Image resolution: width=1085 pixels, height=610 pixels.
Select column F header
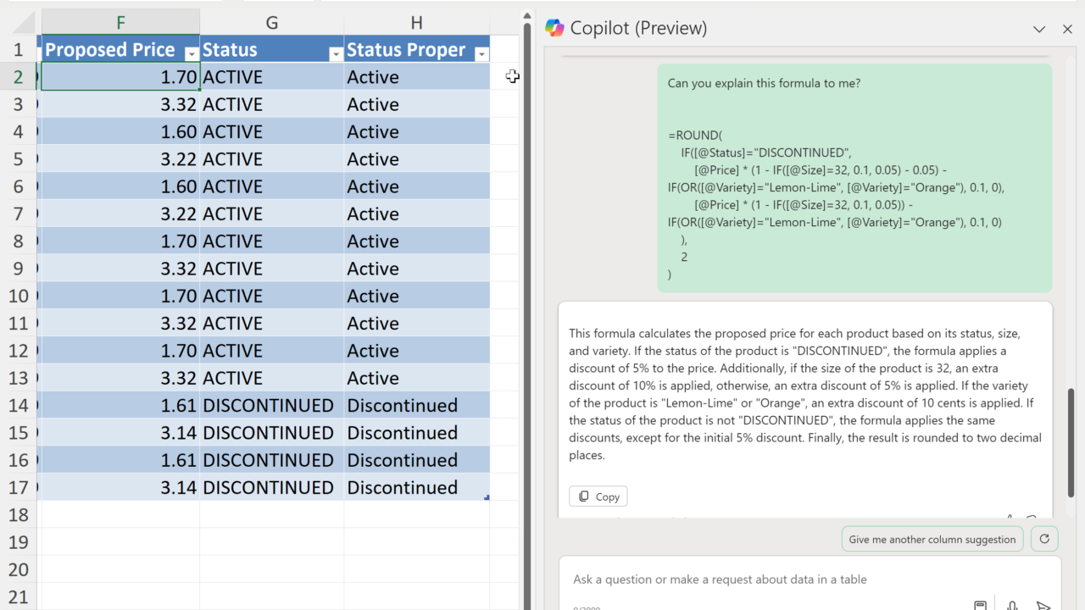point(120,23)
